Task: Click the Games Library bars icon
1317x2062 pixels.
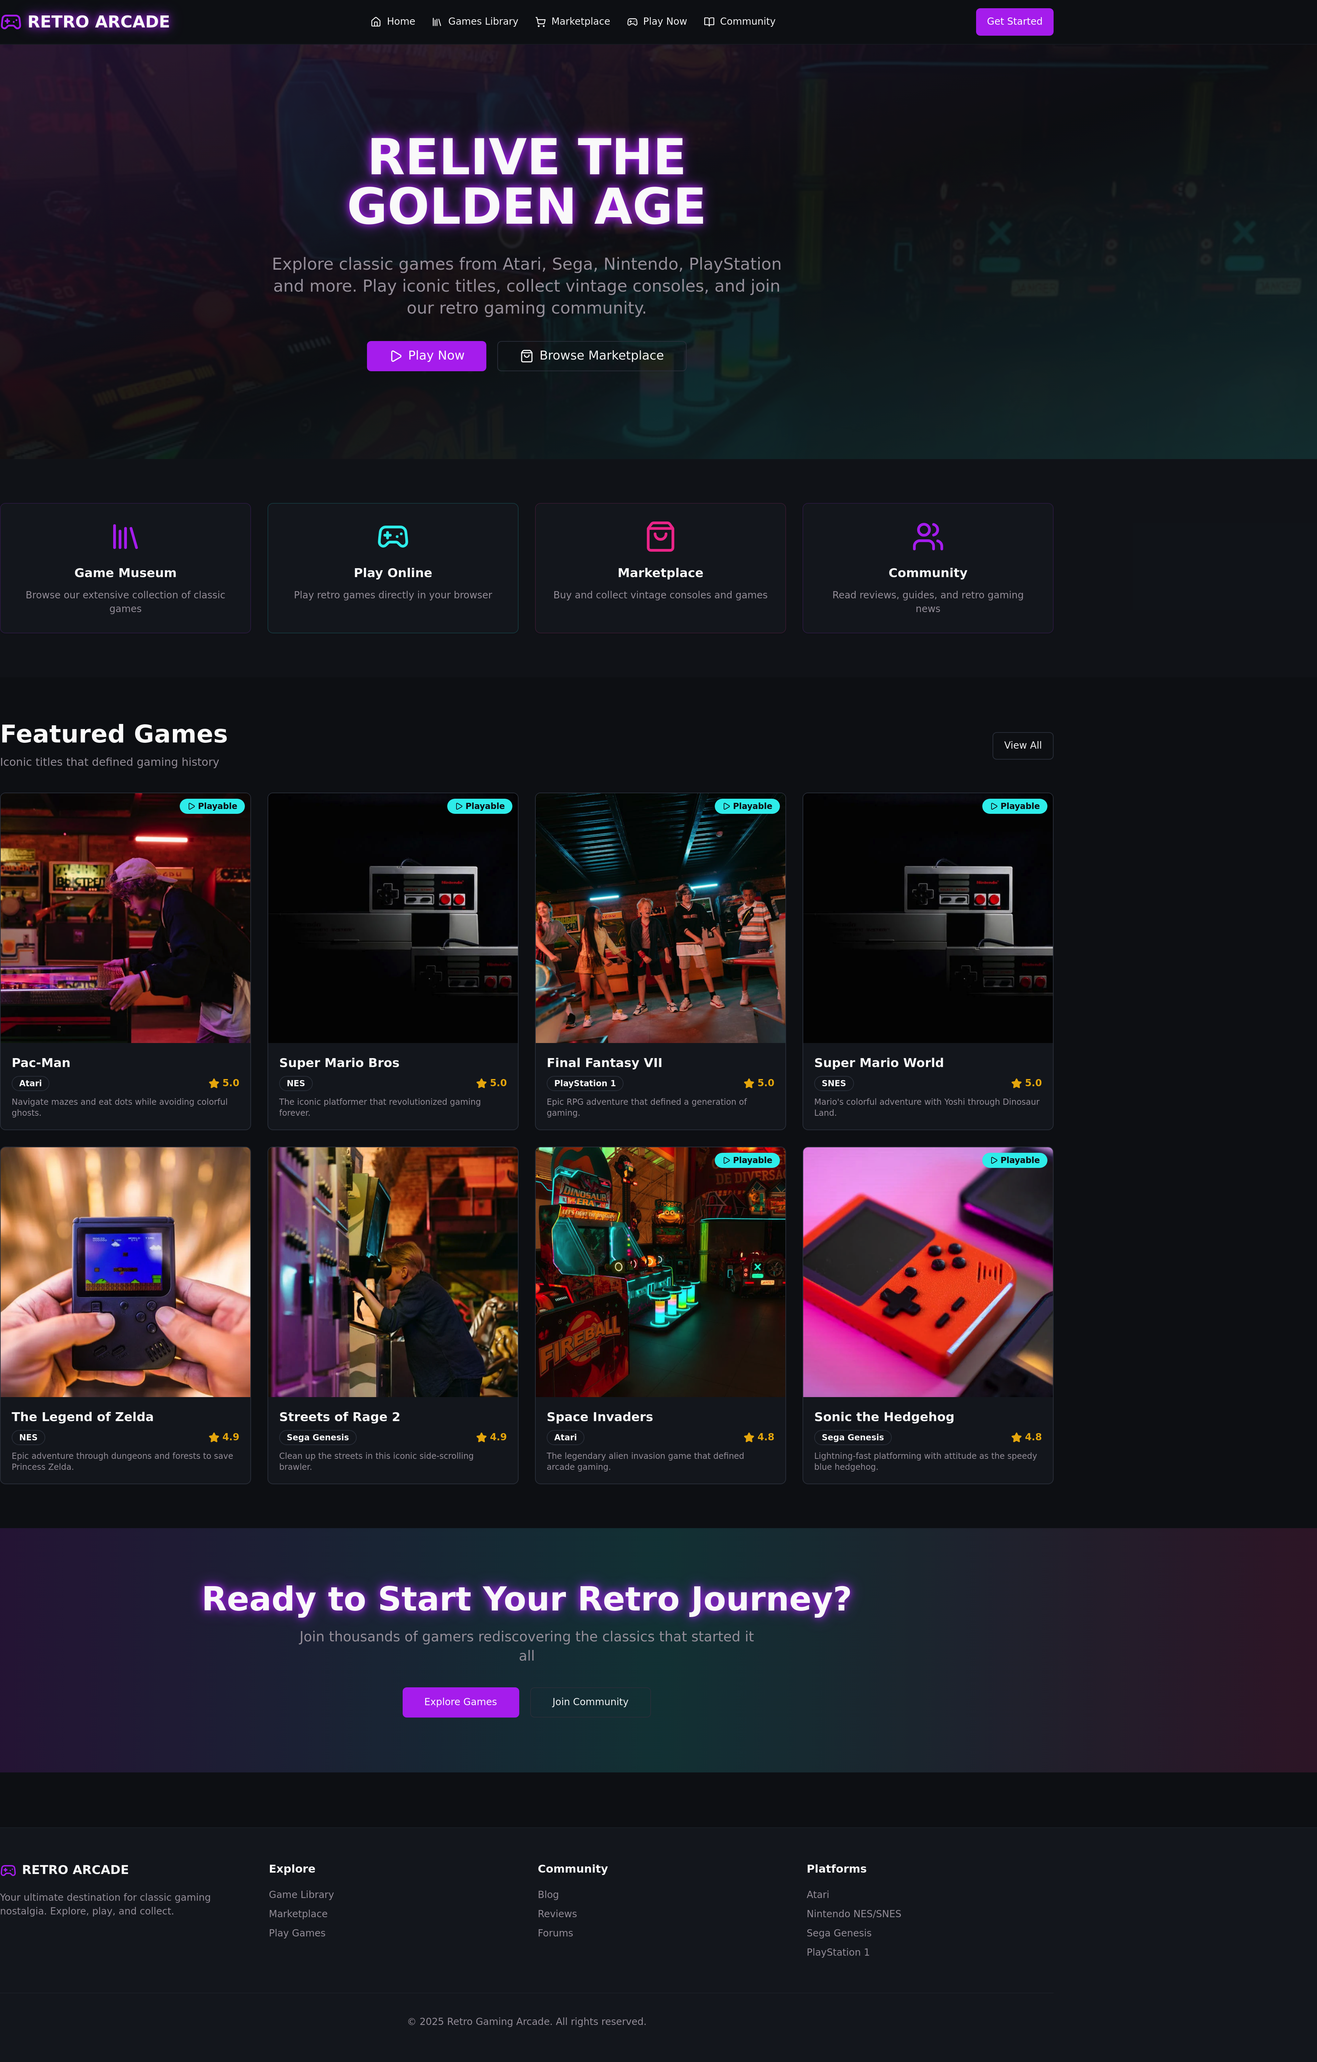Action: [x=437, y=21]
